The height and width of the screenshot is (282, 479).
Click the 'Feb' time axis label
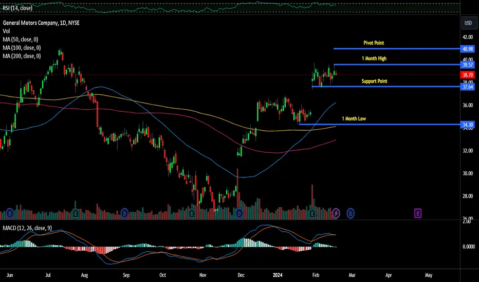click(316, 275)
